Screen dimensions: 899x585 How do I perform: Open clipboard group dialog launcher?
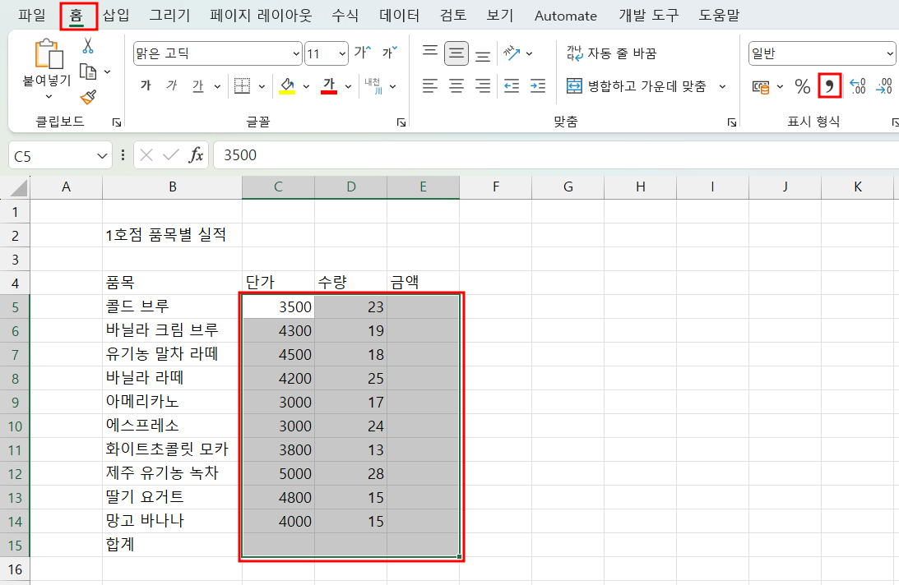(x=117, y=122)
